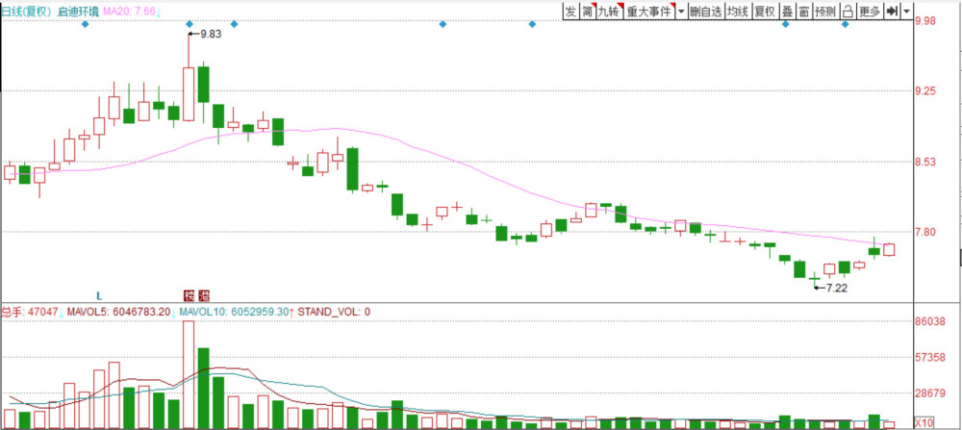Open the 榜 ranking marker icon

point(190,295)
